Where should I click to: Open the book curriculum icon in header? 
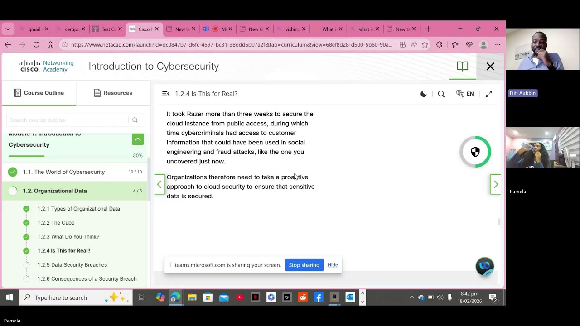[462, 67]
